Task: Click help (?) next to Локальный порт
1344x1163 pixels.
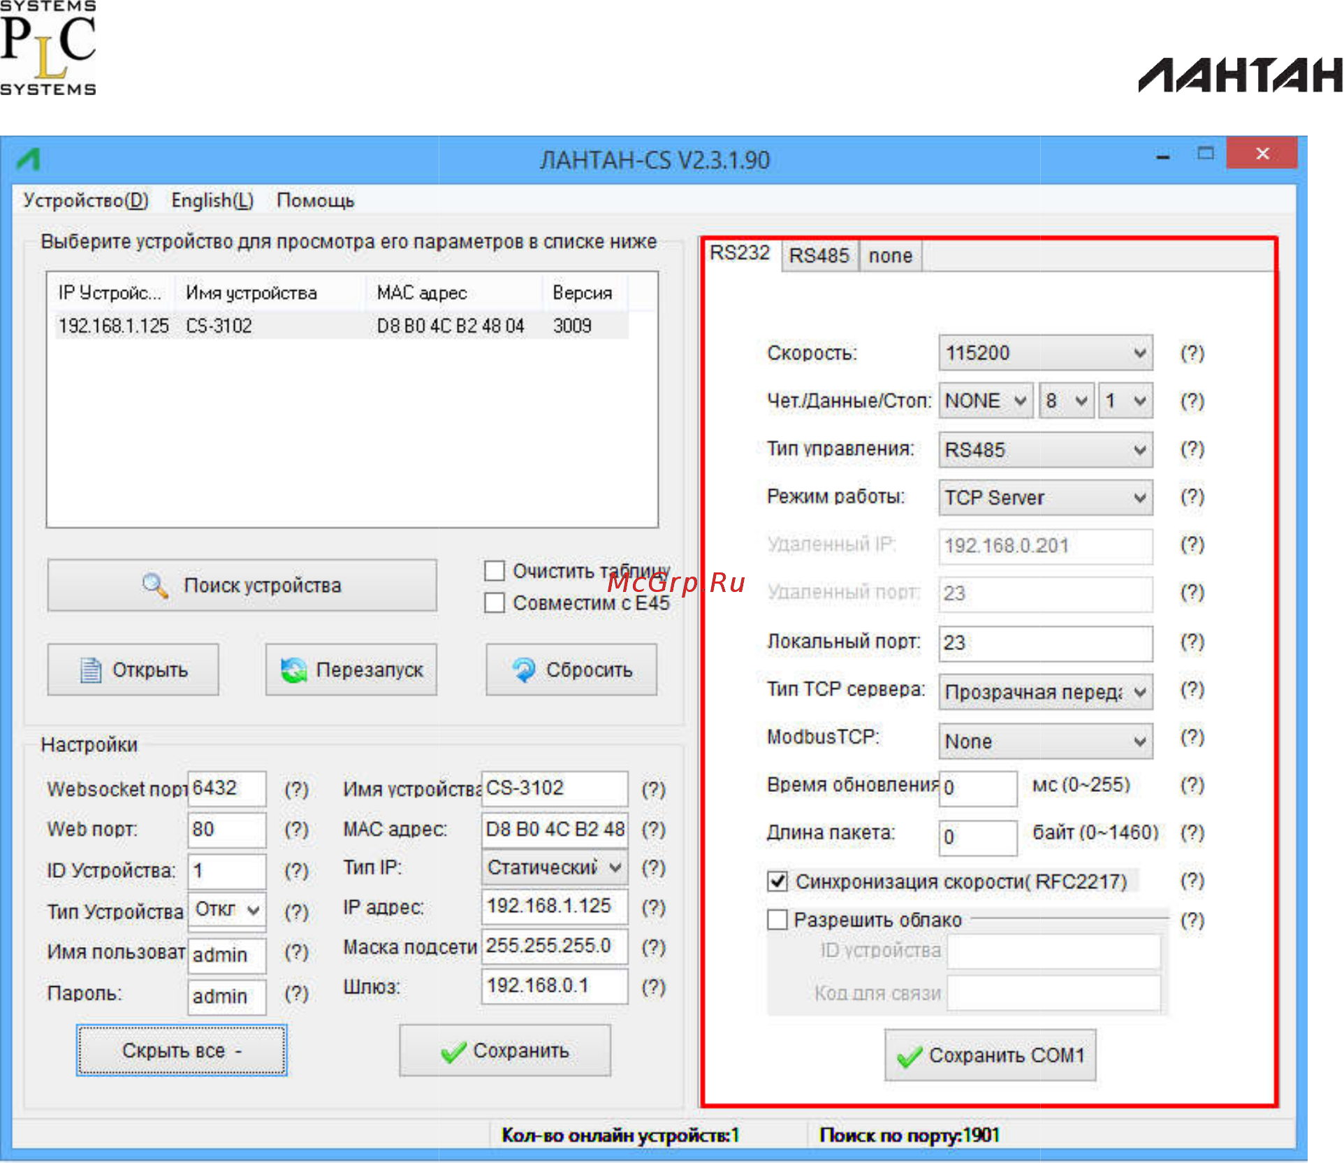Action: point(1192,641)
